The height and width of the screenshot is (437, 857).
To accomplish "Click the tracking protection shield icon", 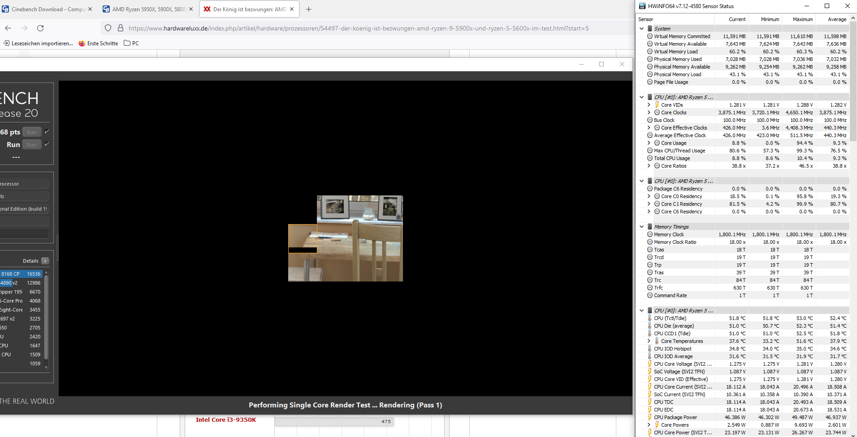I will [x=108, y=28].
